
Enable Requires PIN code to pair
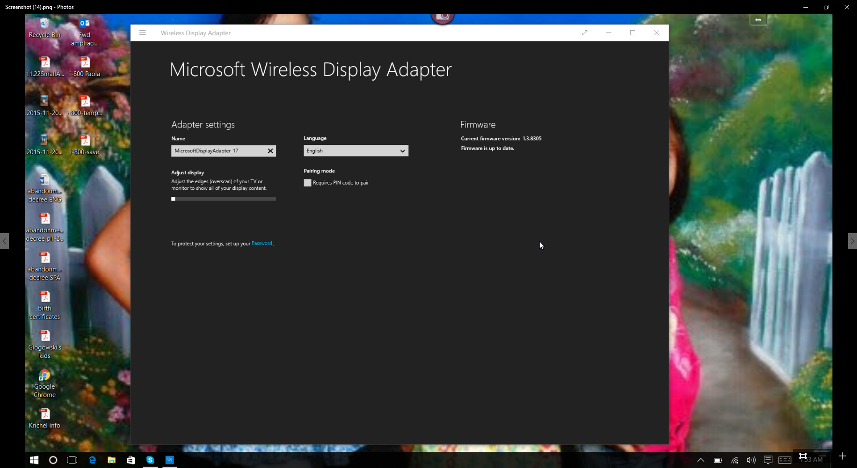pyautogui.click(x=308, y=183)
